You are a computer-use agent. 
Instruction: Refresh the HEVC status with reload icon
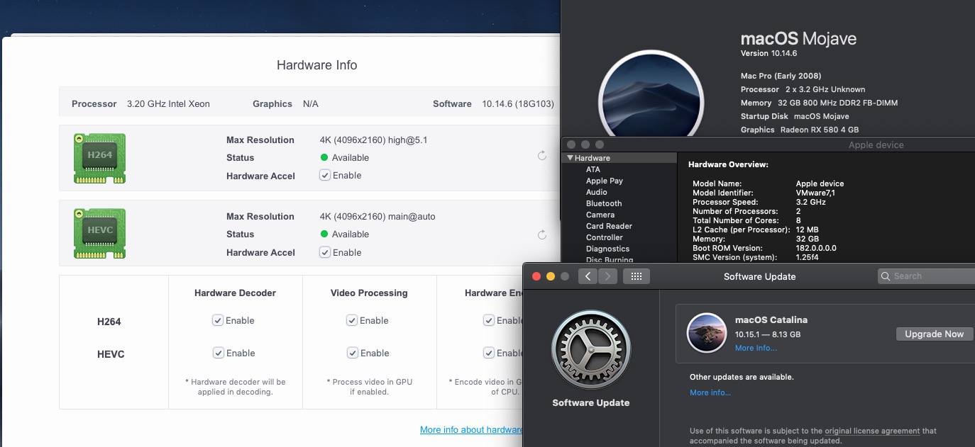pos(542,234)
